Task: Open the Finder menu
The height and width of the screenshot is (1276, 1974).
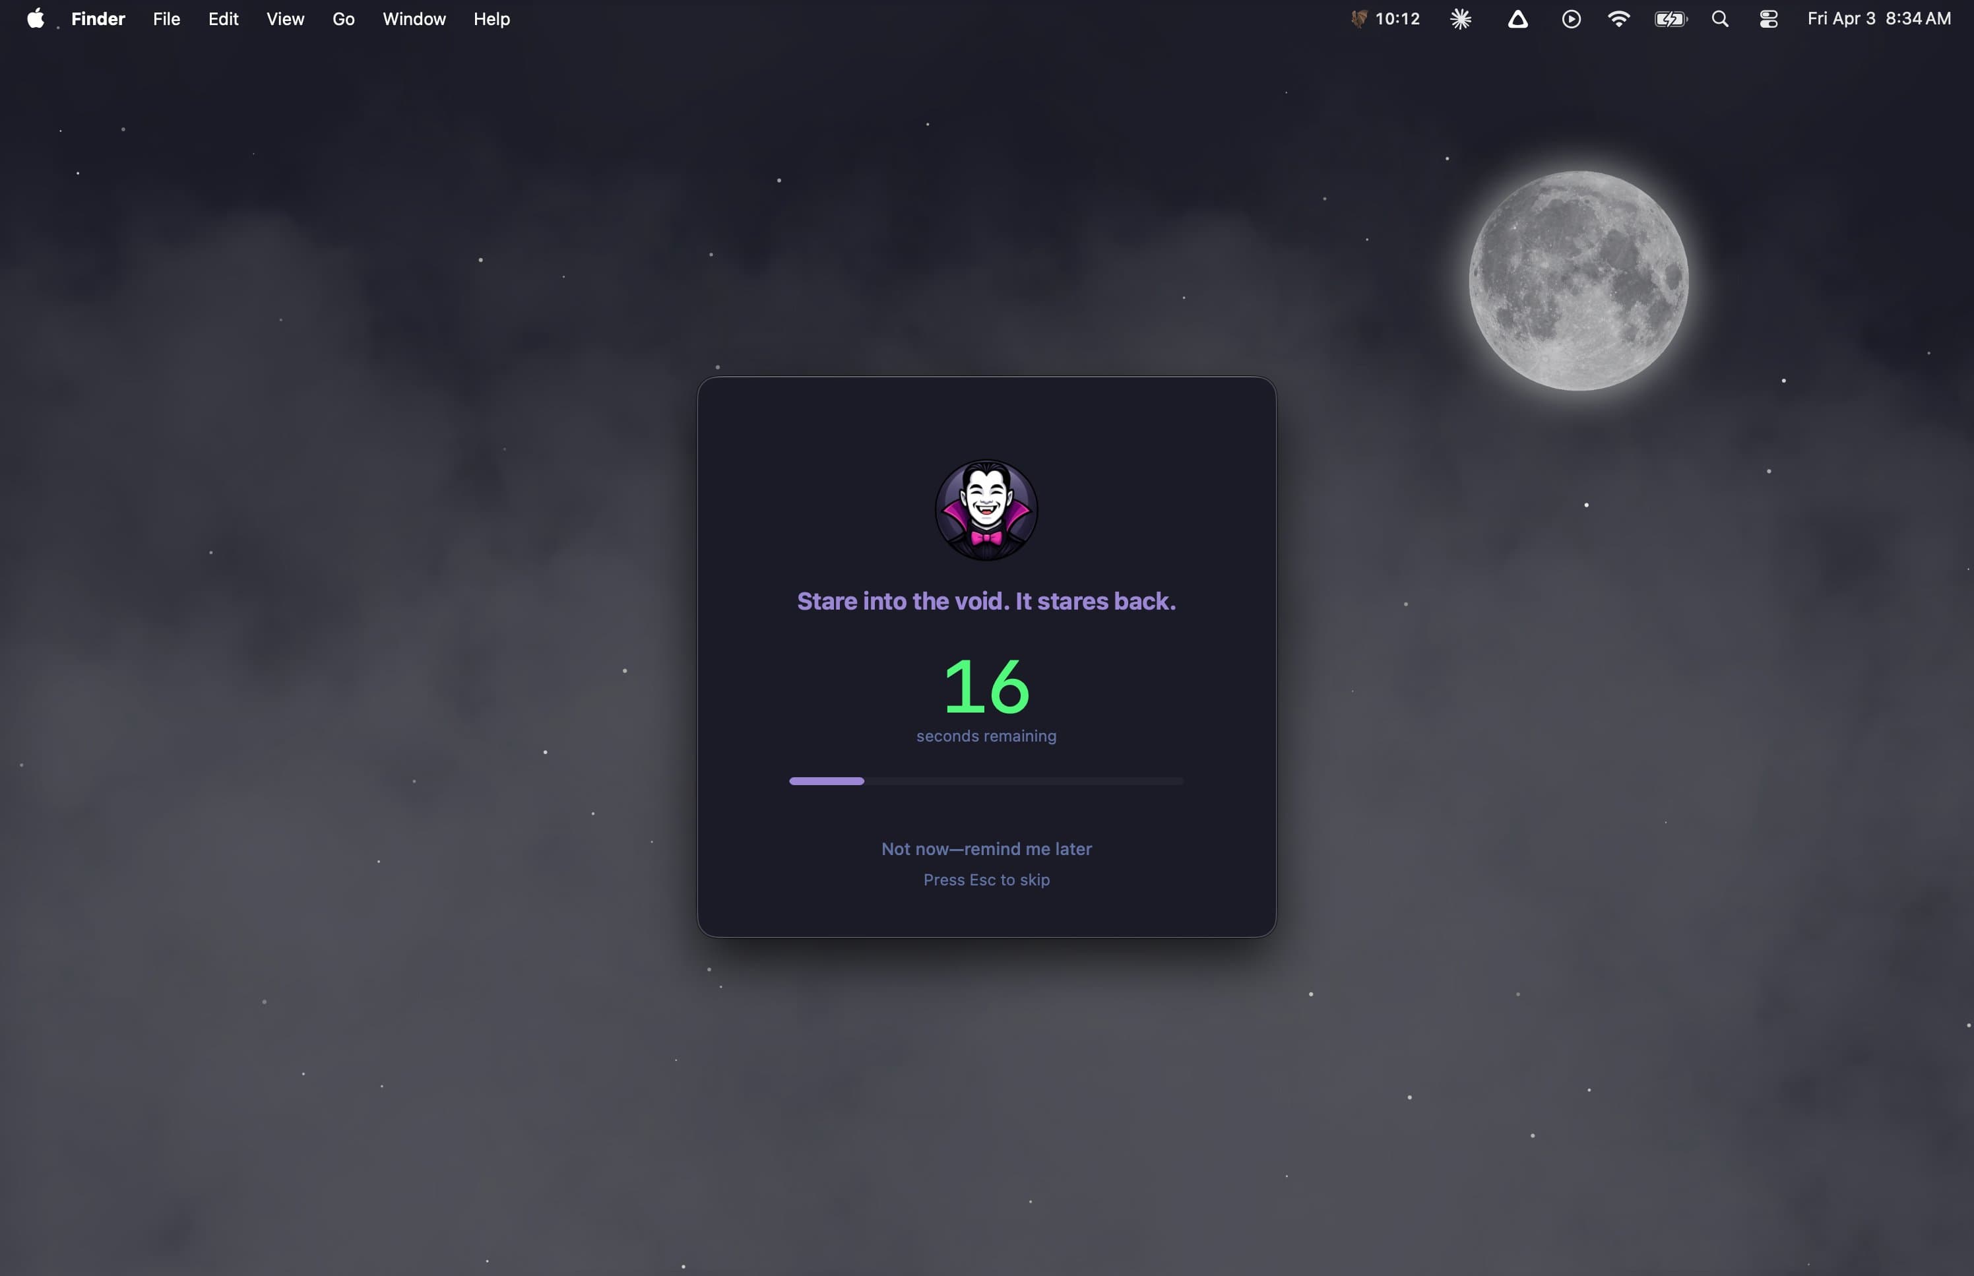Action: [x=98, y=19]
